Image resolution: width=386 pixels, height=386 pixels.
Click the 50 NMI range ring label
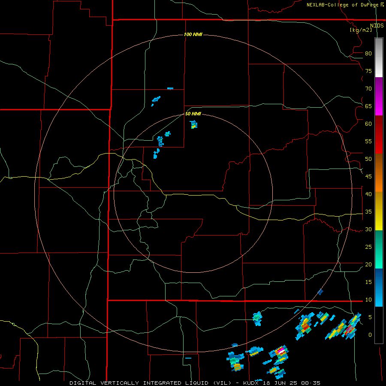click(193, 114)
